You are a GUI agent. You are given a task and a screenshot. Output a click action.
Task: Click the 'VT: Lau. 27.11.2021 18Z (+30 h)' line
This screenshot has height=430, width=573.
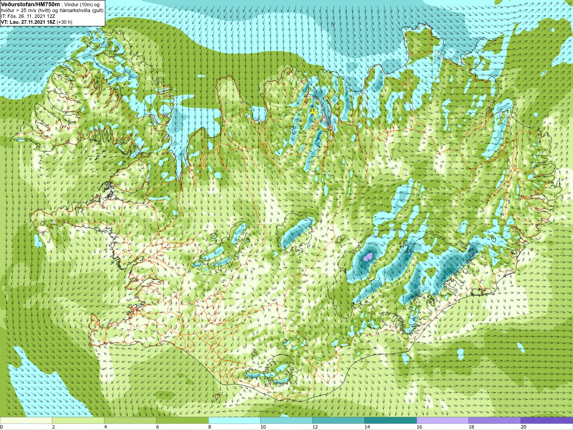tap(37, 22)
